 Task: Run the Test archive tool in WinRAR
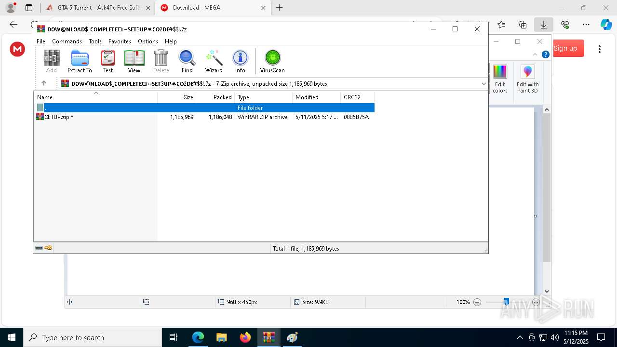tap(108, 61)
